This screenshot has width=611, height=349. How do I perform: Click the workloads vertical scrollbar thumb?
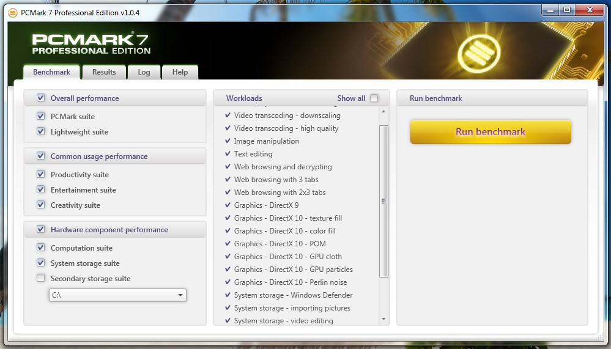383,201
